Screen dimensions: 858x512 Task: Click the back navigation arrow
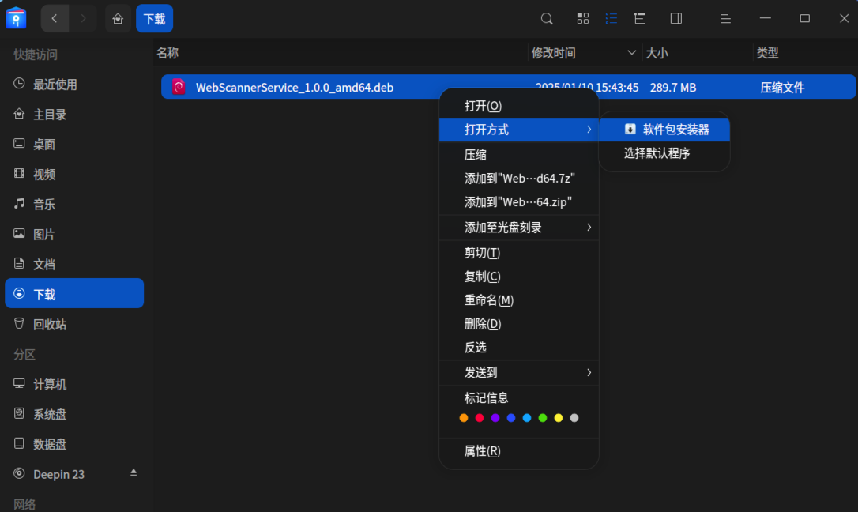pyautogui.click(x=54, y=17)
